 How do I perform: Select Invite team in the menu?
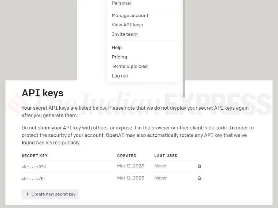[x=125, y=34]
